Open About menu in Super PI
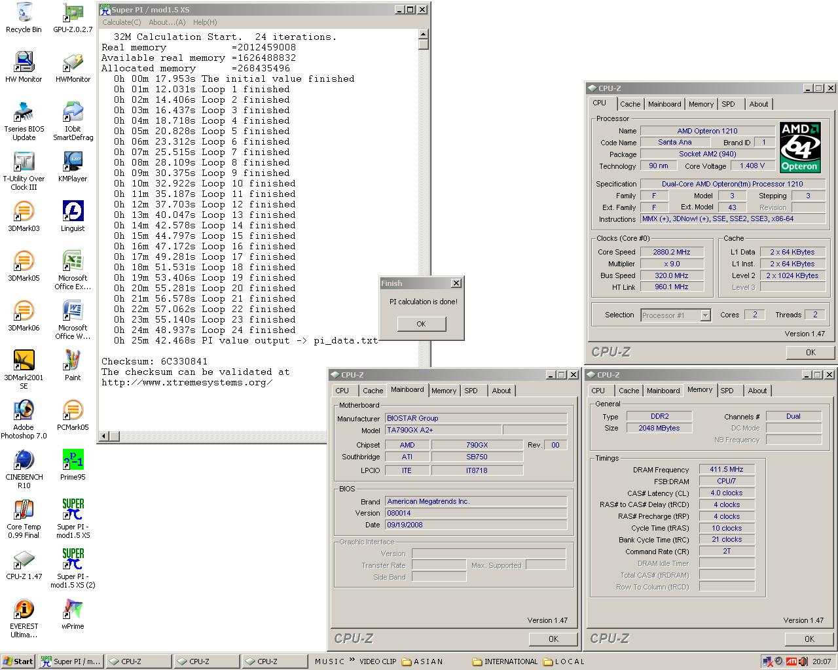The image size is (838, 670). click(167, 22)
